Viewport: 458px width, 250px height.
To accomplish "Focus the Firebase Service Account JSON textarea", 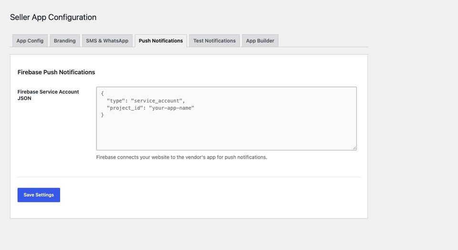I will 226,119.
